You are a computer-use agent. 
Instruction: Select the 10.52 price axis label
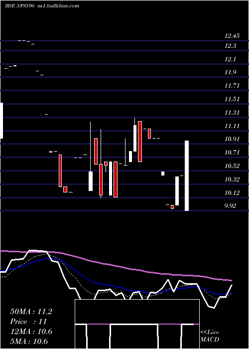coord(232,166)
